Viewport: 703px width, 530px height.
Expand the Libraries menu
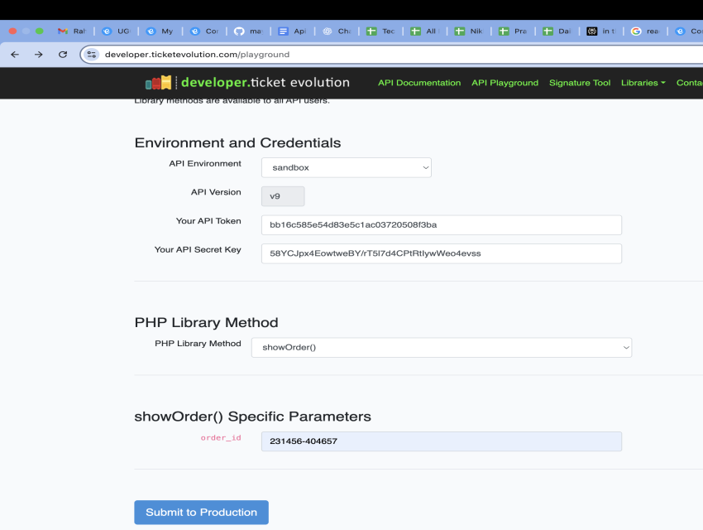[643, 83]
